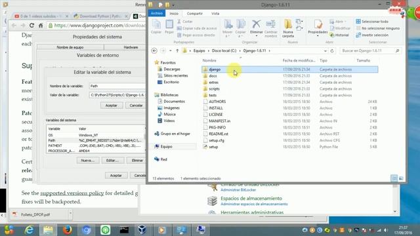420x236 pixels.
Task: Click Nueva... under Variables del sistema
Action: pos(88,160)
